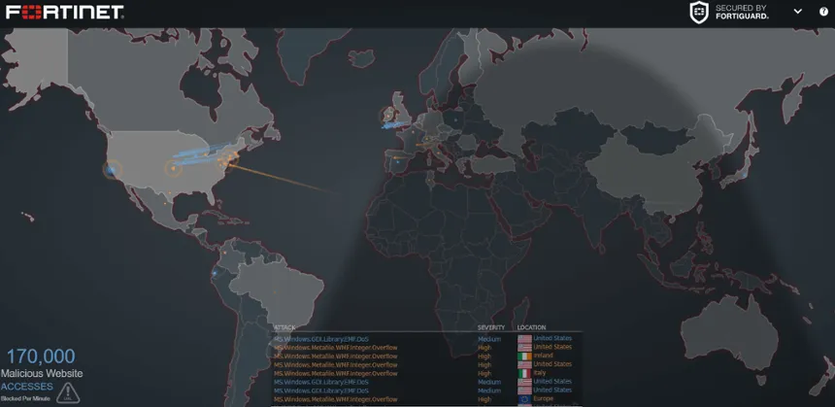Viewport: 835px width, 407px height.
Task: Click the attack pulse circle over Ireland
Action: coord(388,115)
